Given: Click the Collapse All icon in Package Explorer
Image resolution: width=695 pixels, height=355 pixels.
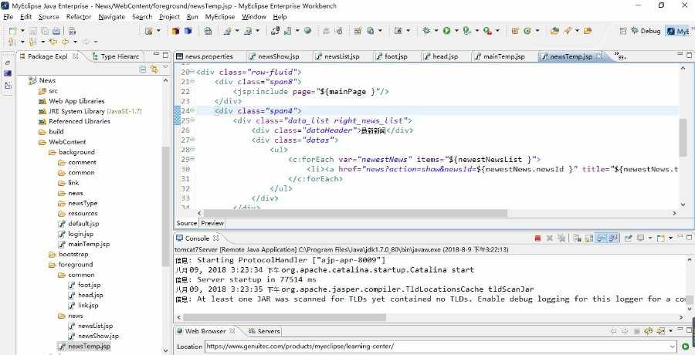Looking at the screenshot, I should pos(143,69).
